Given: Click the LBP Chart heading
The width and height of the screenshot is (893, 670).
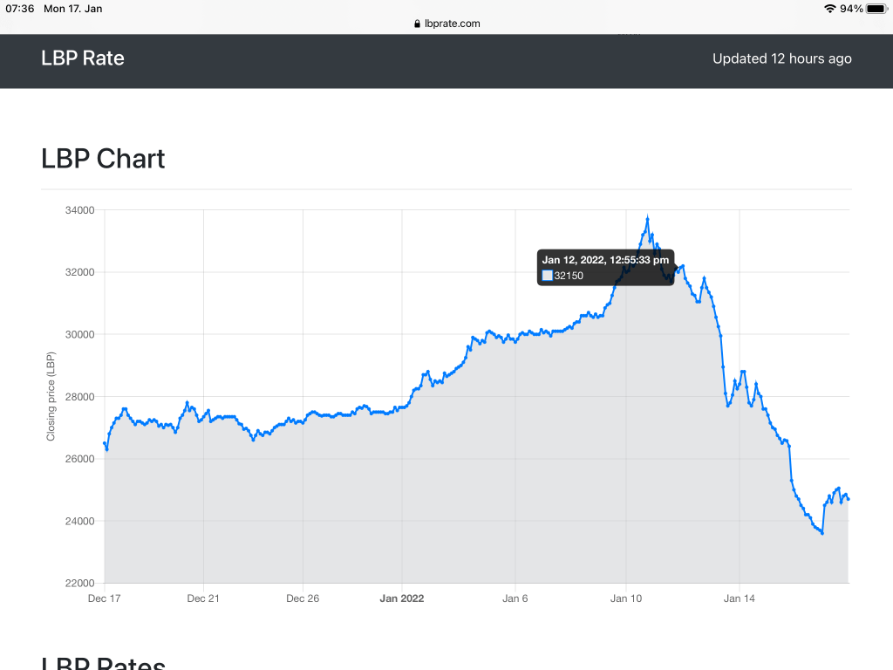Looking at the screenshot, I should point(103,159).
